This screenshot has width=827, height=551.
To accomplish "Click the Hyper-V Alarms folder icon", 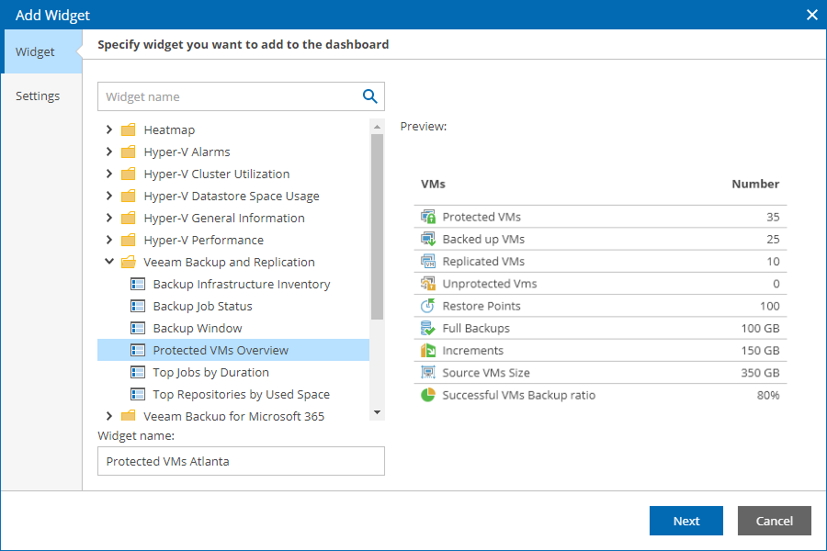I will point(128,152).
